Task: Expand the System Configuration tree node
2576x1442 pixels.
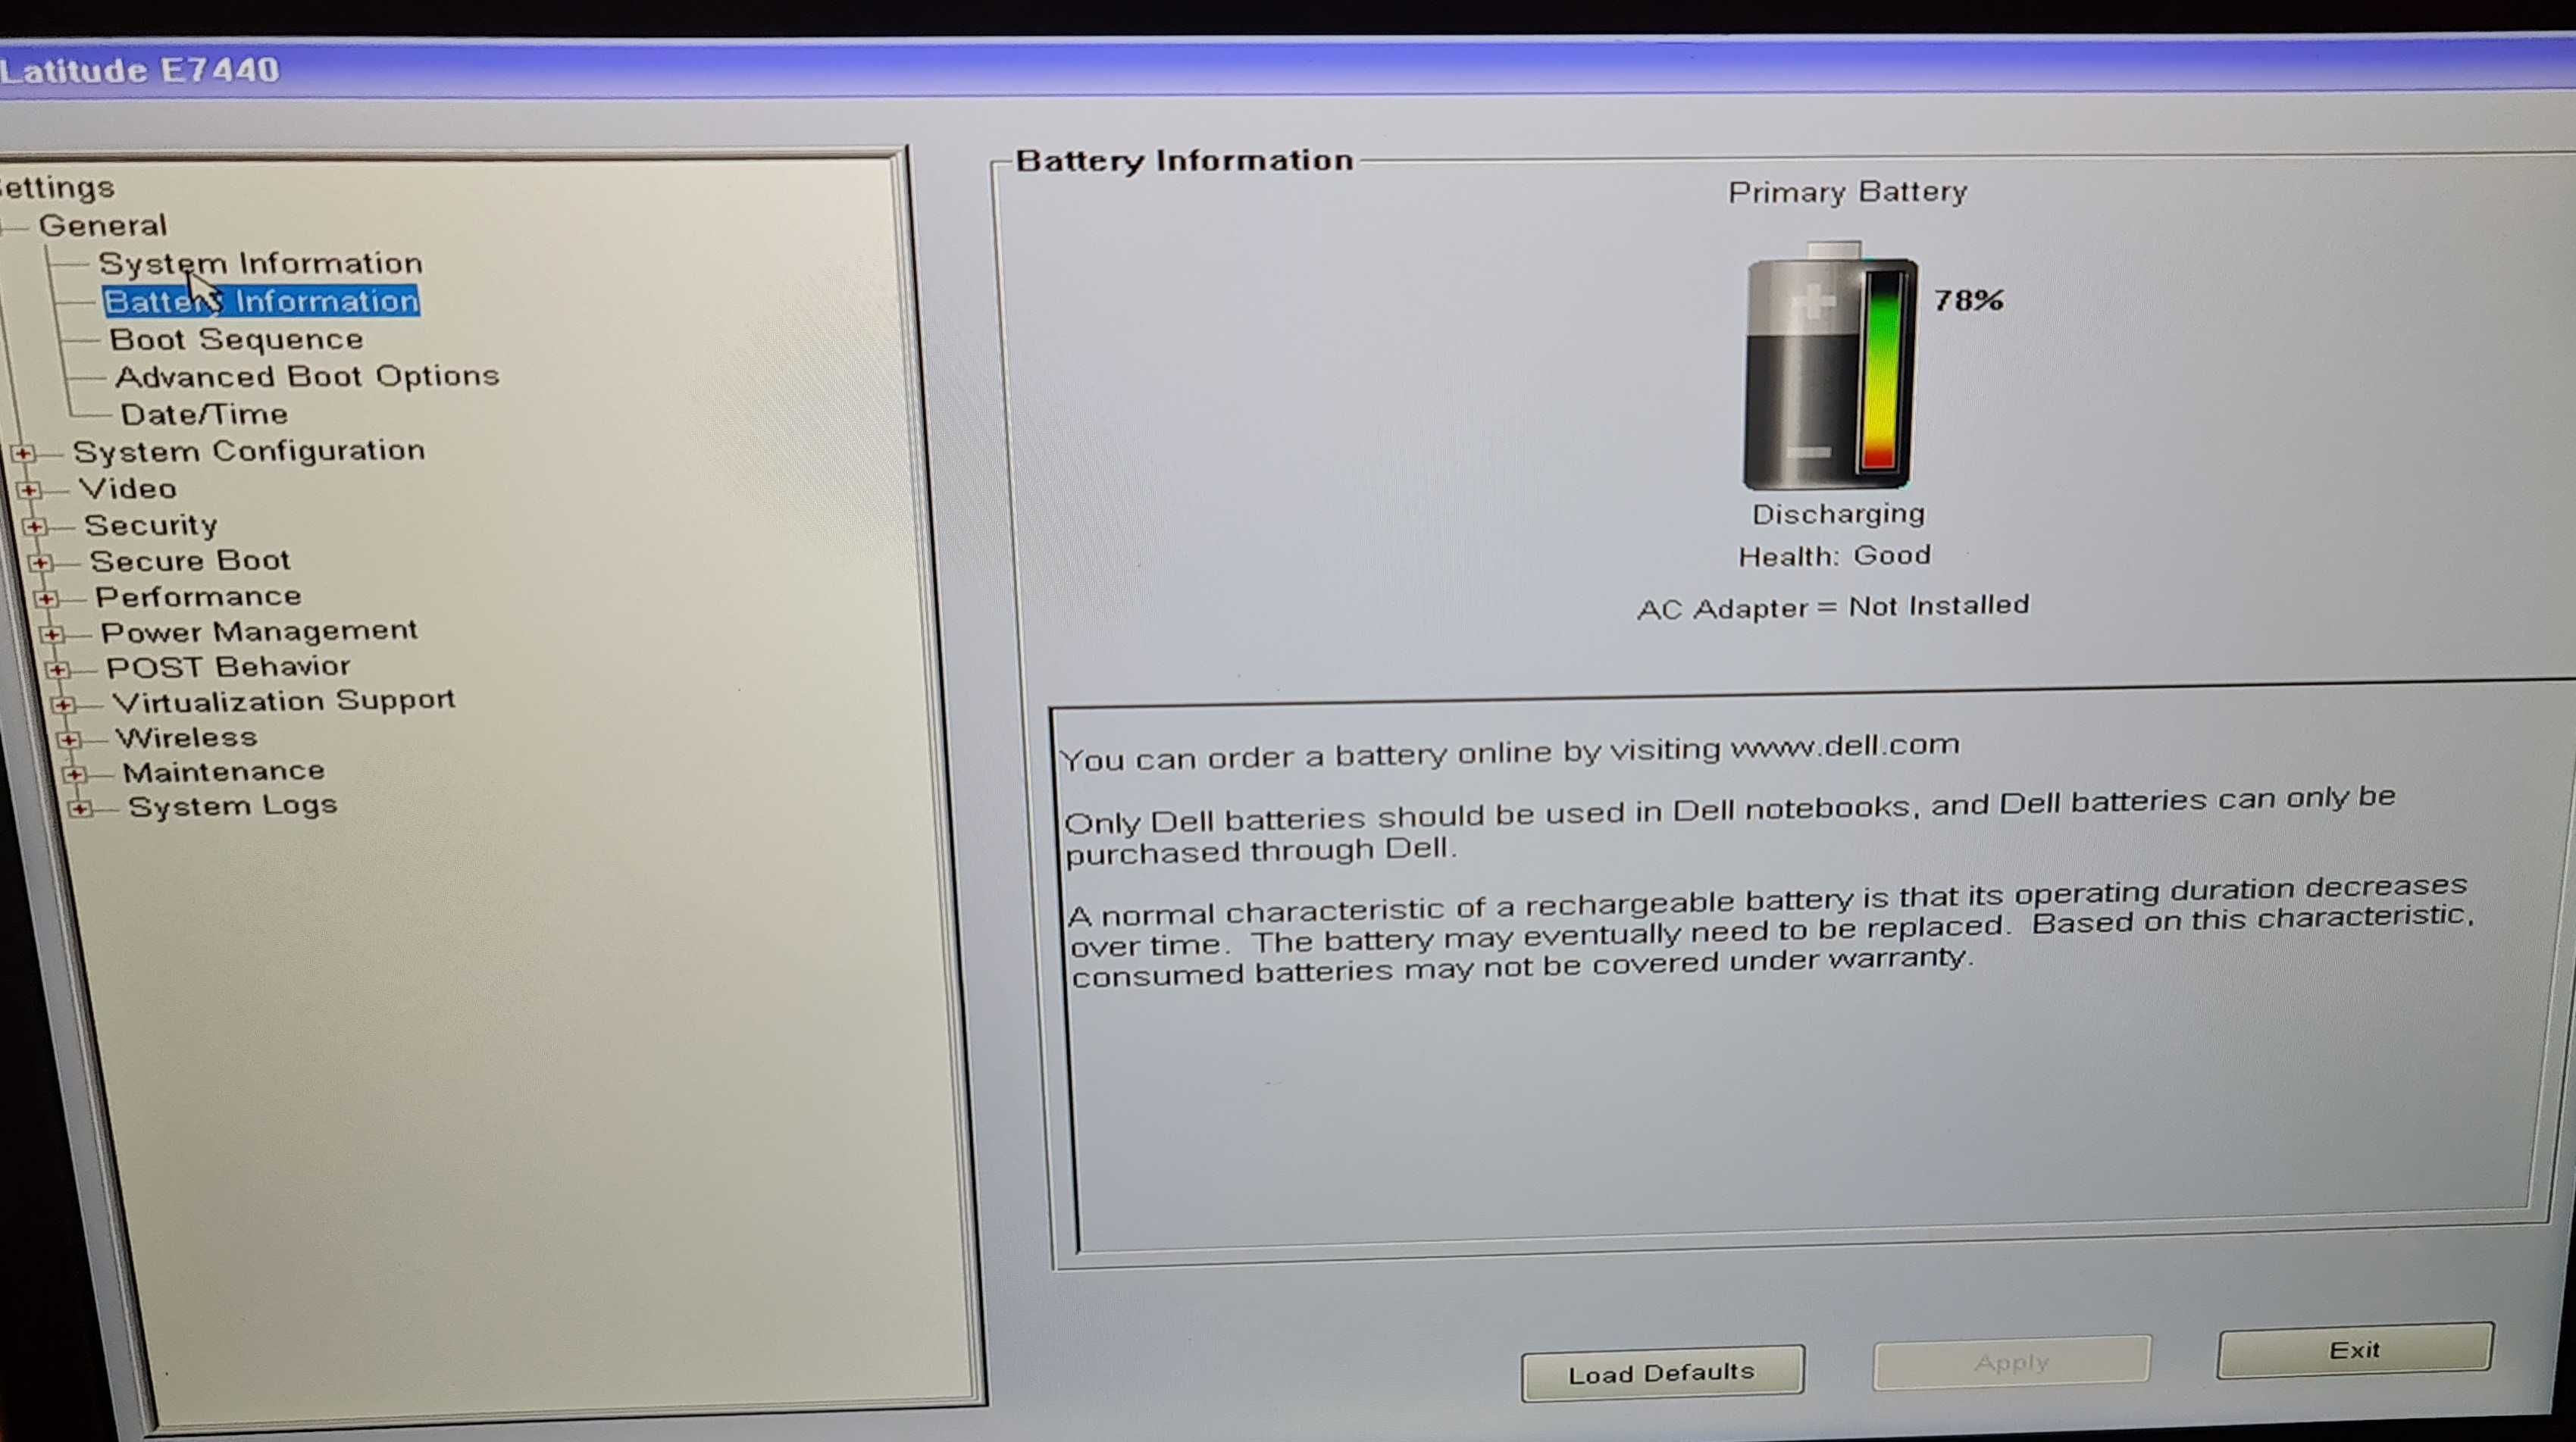Action: point(23,453)
